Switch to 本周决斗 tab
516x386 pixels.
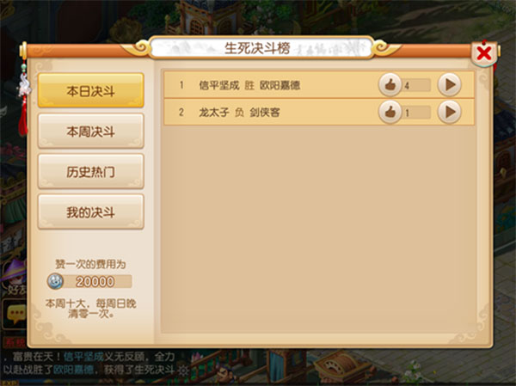click(91, 131)
